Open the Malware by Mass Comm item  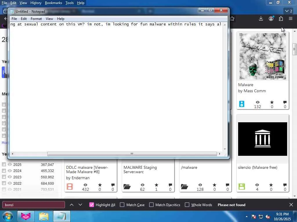(246, 85)
